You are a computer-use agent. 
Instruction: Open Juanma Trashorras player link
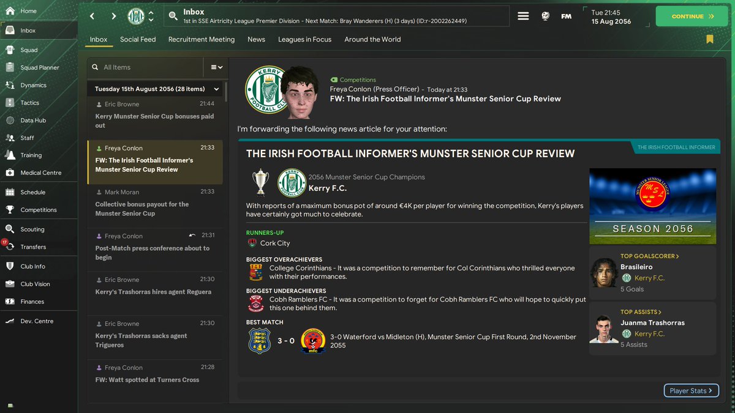pos(652,322)
